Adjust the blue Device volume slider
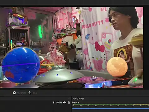The image size is (149, 112). (111, 109)
